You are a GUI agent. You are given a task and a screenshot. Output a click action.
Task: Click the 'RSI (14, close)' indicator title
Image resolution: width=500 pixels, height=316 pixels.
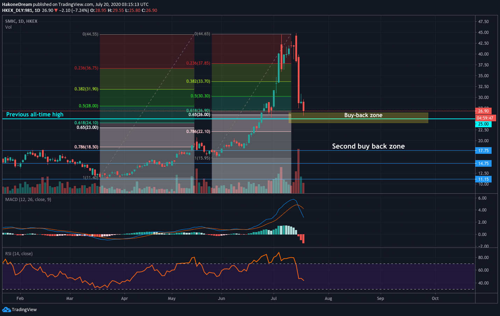click(19, 254)
